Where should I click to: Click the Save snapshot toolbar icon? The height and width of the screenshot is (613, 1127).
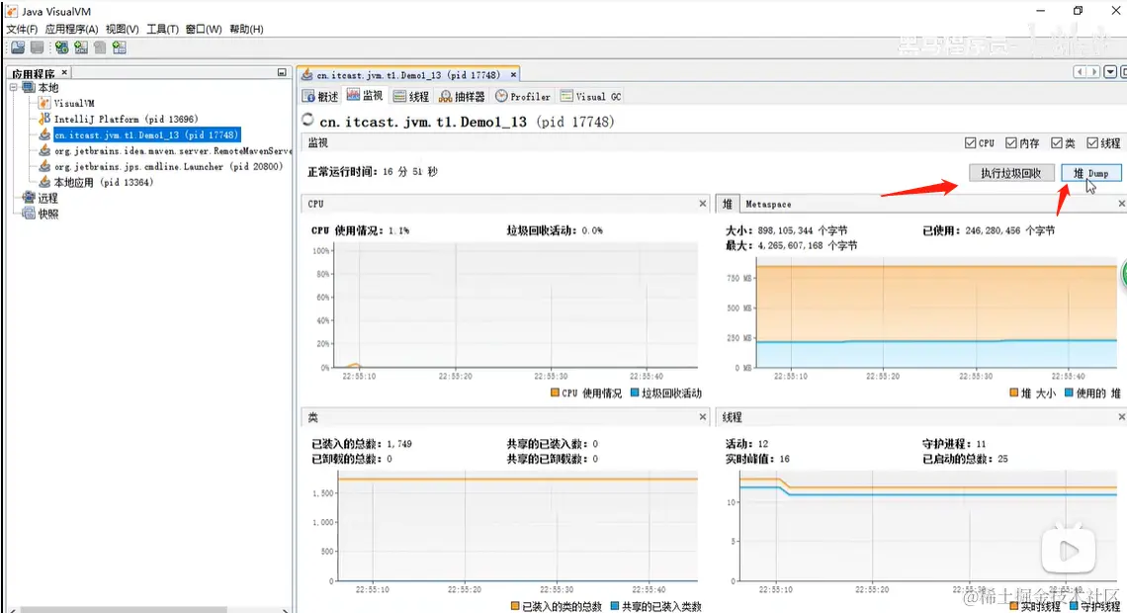click(37, 47)
